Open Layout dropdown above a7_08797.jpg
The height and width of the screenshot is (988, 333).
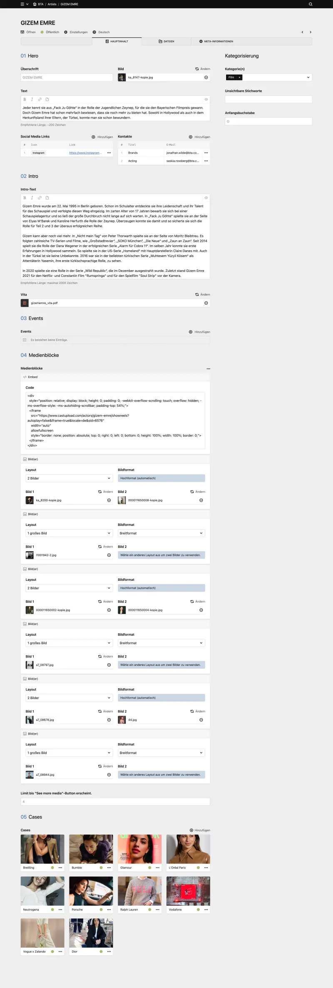(x=69, y=643)
